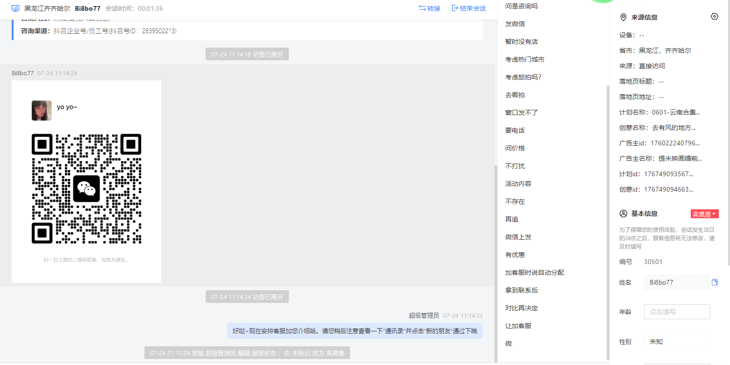Select quick reply 去哪拍

pyautogui.click(x=515, y=95)
